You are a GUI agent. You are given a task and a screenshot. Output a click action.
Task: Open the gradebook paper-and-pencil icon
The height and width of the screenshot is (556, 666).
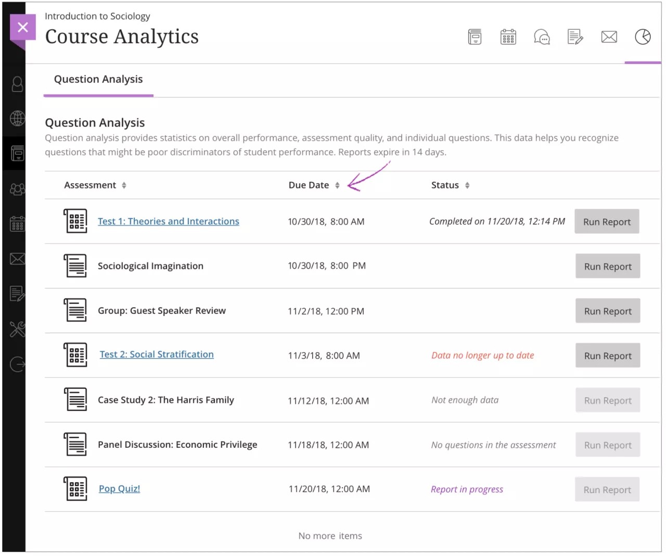[x=575, y=36]
